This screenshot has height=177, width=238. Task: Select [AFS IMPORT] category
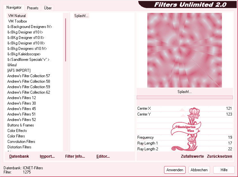point(19,70)
